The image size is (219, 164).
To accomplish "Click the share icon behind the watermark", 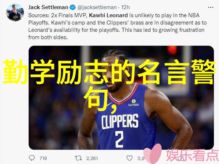I will point(181,158).
